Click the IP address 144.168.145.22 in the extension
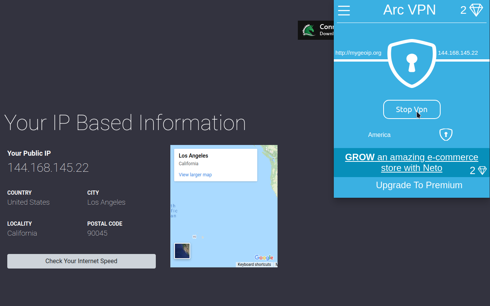Viewport: 490px width, 306px height. (x=458, y=53)
